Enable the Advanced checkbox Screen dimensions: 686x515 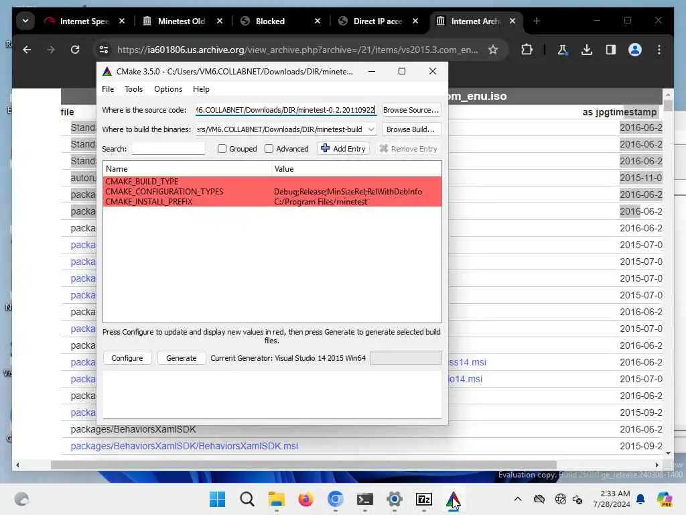[269, 148]
